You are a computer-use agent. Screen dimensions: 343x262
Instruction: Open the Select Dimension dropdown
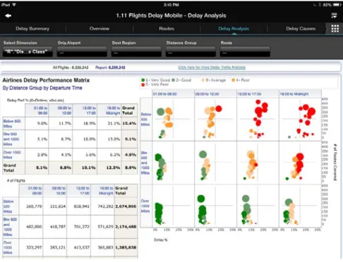[28, 51]
